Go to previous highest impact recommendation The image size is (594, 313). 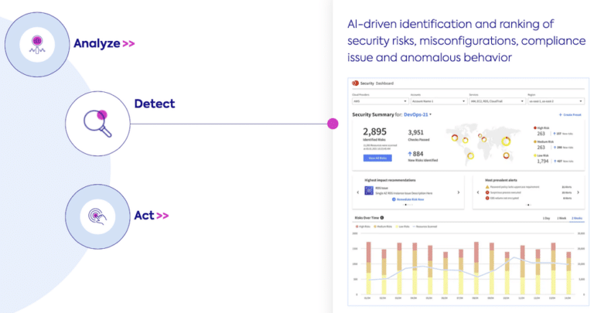(x=357, y=192)
